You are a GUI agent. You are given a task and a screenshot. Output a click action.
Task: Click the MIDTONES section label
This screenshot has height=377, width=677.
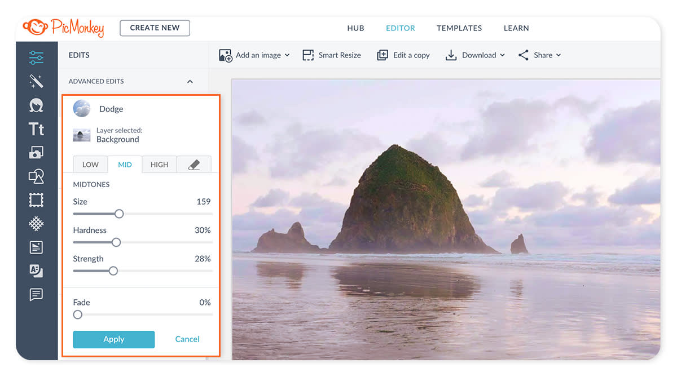[x=91, y=184]
